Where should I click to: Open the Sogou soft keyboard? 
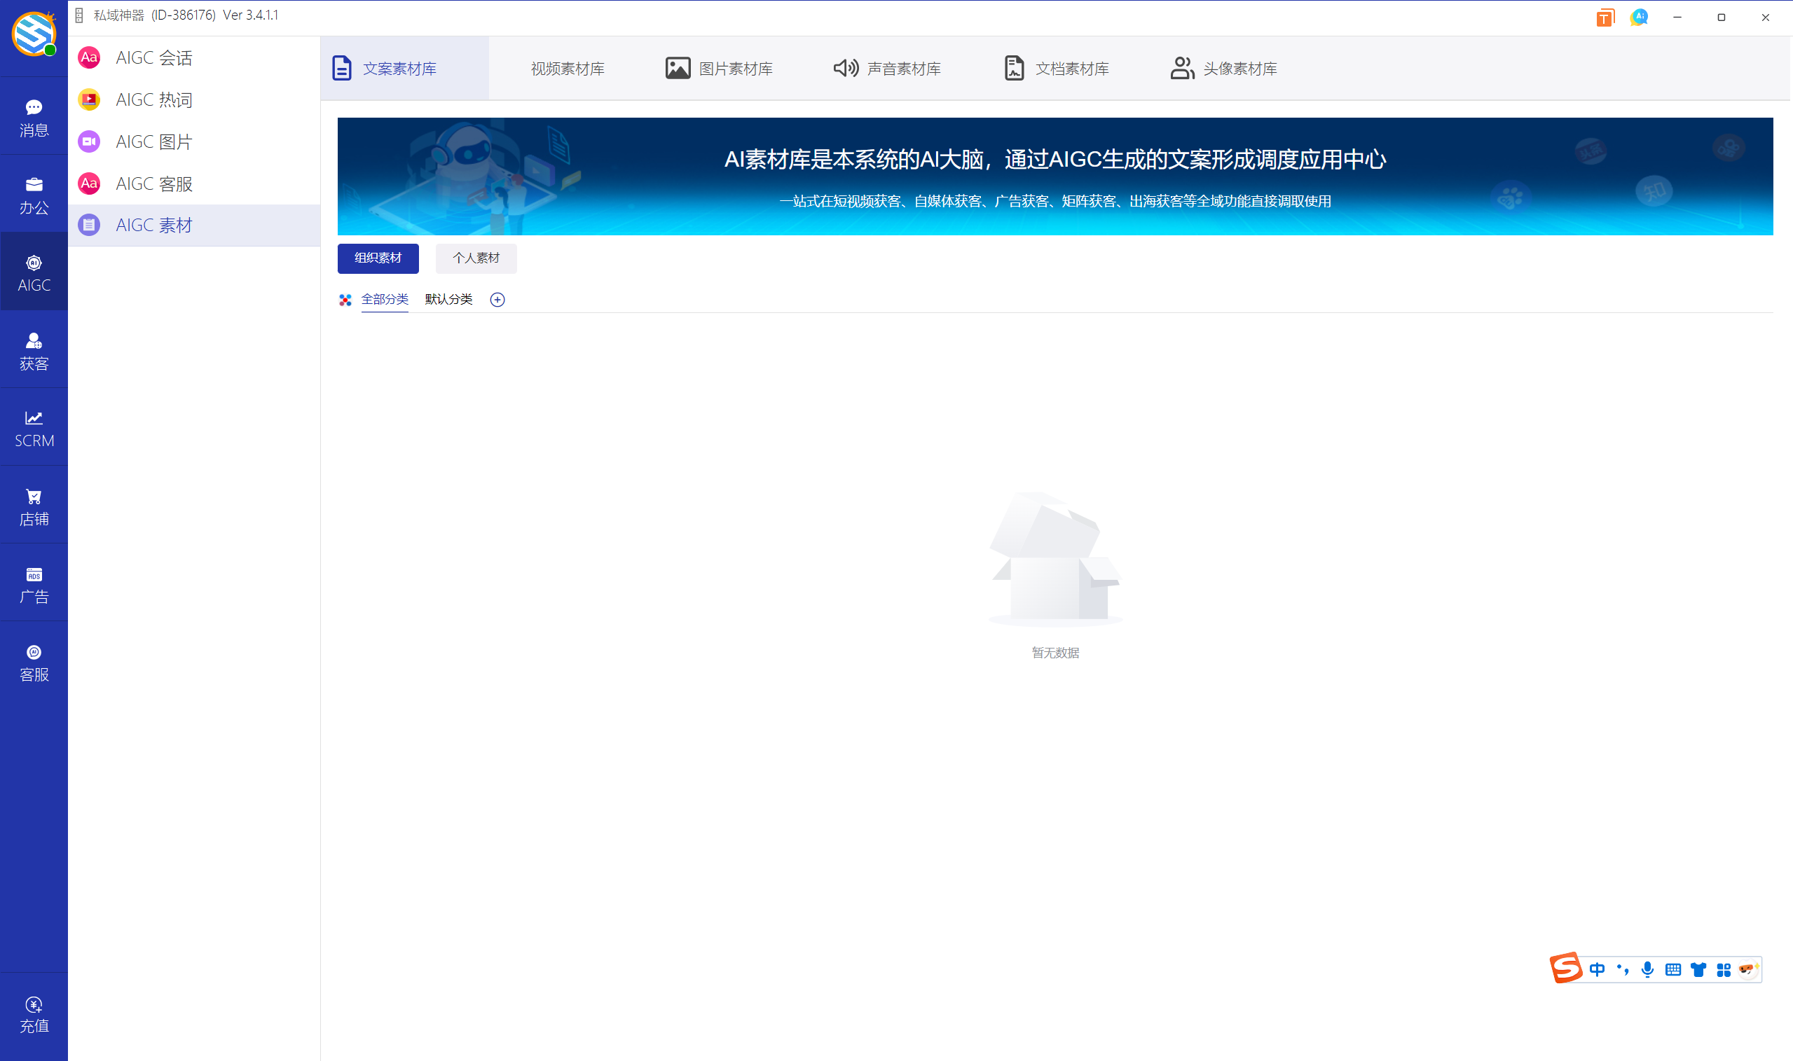click(1673, 969)
